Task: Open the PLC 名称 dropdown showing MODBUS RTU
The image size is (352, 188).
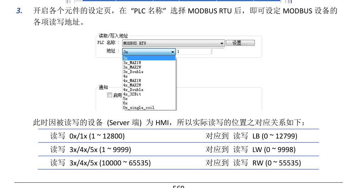Action: [x=174, y=43]
